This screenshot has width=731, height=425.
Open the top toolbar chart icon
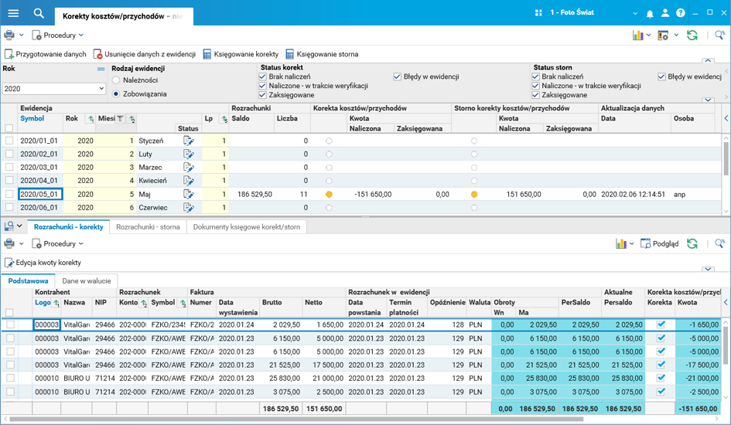(x=638, y=36)
